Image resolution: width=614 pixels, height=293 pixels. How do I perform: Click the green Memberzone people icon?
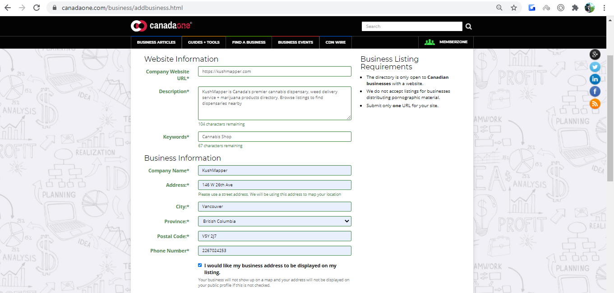pos(430,42)
